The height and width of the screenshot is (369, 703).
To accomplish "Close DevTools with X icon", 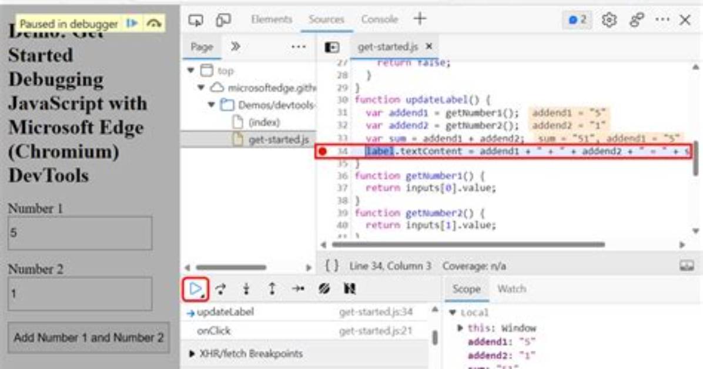I will tap(685, 19).
